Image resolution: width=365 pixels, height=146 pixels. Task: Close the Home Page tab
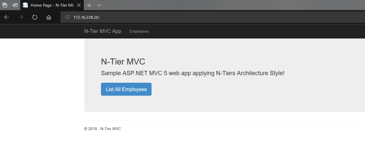(79, 5)
